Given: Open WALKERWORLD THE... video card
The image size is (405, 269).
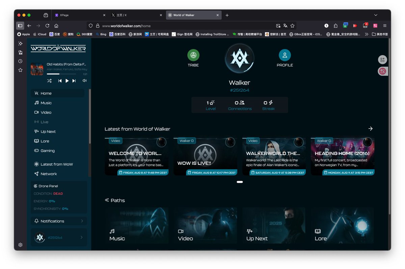Looking at the screenshot, I should tap(274, 156).
